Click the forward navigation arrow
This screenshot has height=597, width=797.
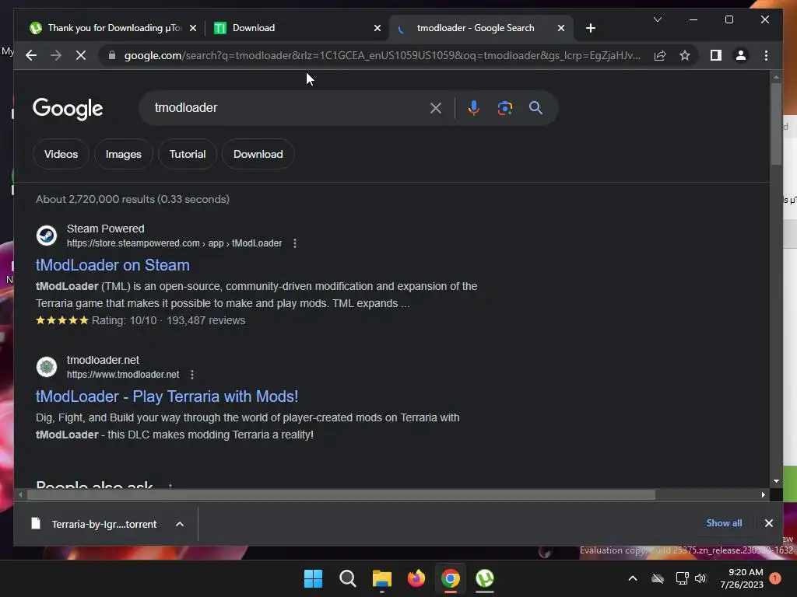56,55
